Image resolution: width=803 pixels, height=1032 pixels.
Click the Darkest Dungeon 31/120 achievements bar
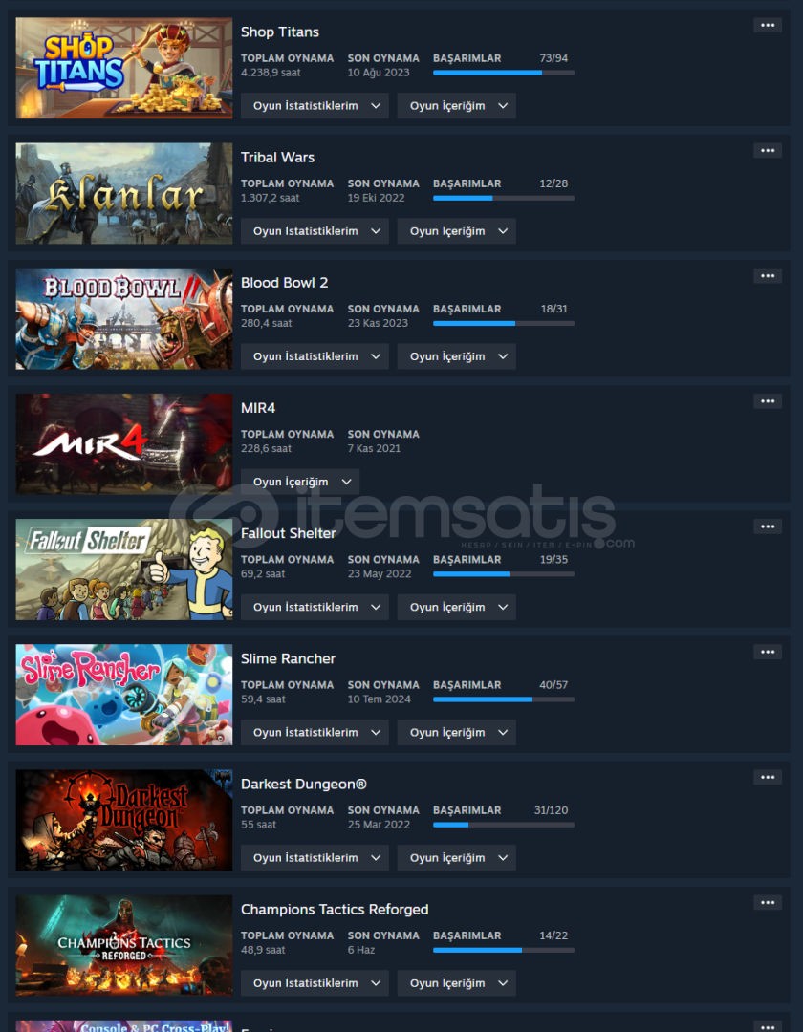tap(504, 825)
